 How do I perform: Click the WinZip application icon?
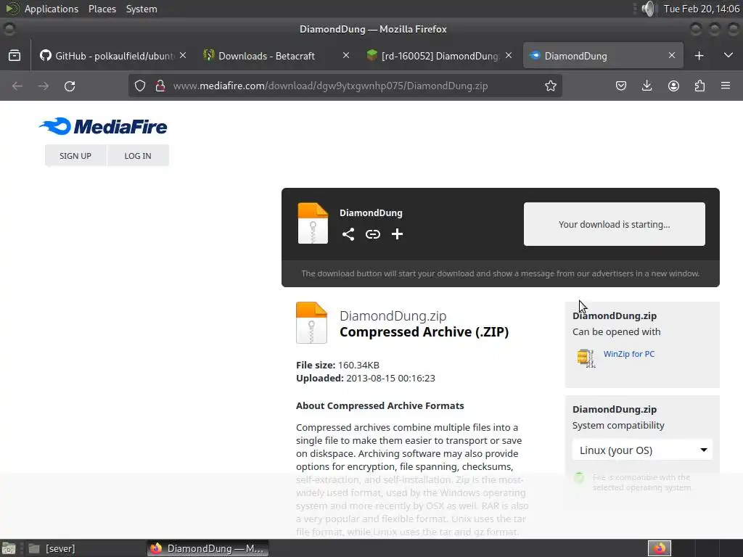pos(586,358)
